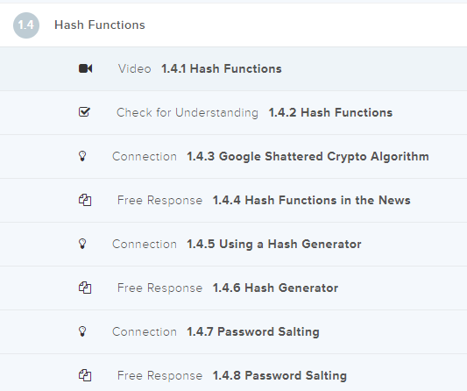Select the Check for Understanding label

tap(188, 112)
